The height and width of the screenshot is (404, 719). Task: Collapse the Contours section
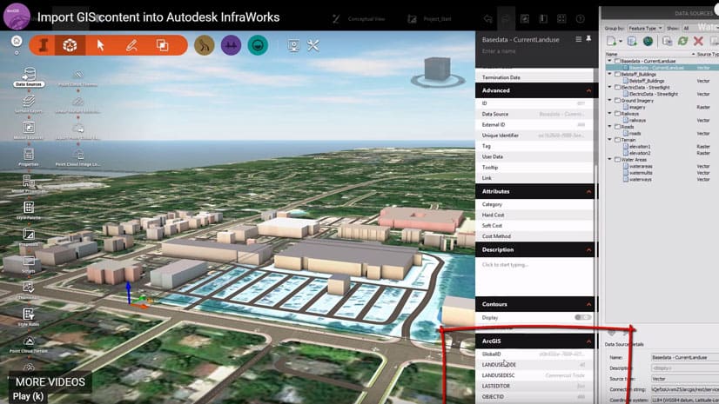tap(588, 304)
